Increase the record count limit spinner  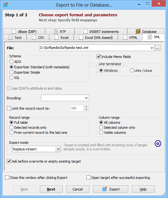(87, 107)
